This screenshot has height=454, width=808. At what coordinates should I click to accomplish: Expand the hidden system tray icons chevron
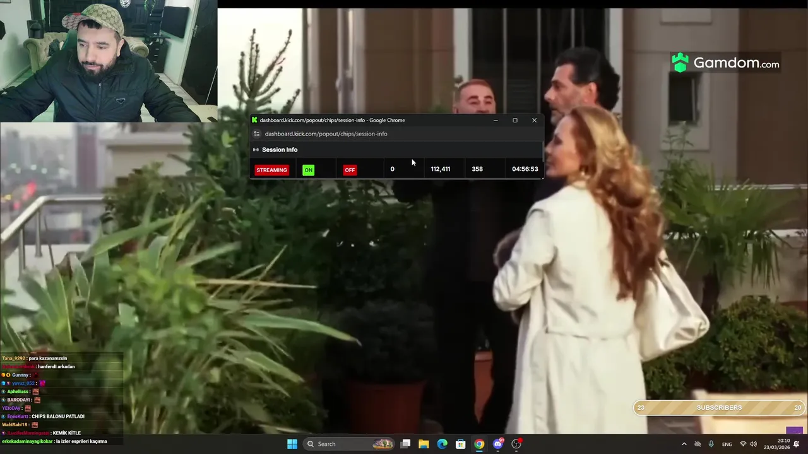coord(684,444)
